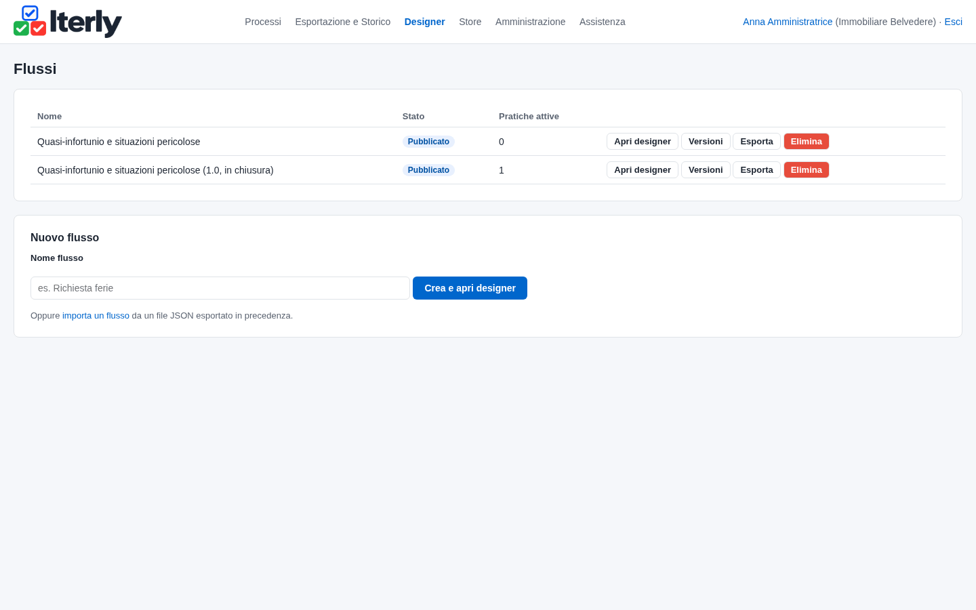
Task: Focus the Nome flusso input field
Action: pyautogui.click(x=220, y=288)
